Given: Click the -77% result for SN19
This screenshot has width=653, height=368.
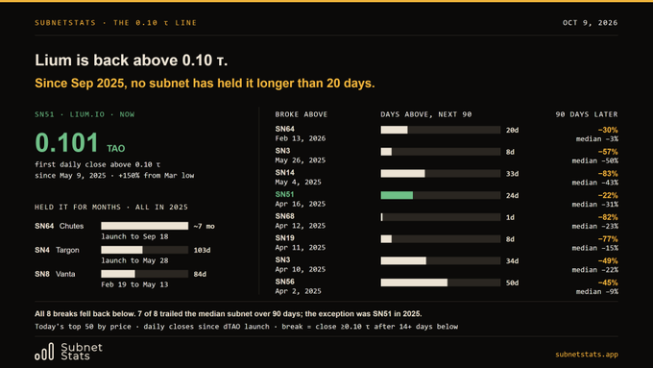Looking at the screenshot, I should pos(608,239).
